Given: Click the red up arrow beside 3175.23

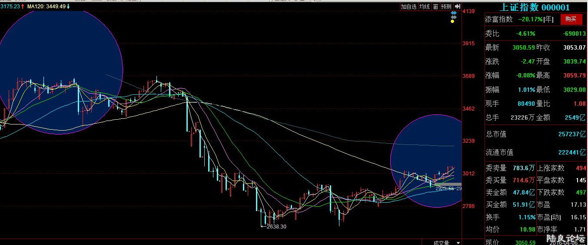Looking at the screenshot, I should (23, 7).
